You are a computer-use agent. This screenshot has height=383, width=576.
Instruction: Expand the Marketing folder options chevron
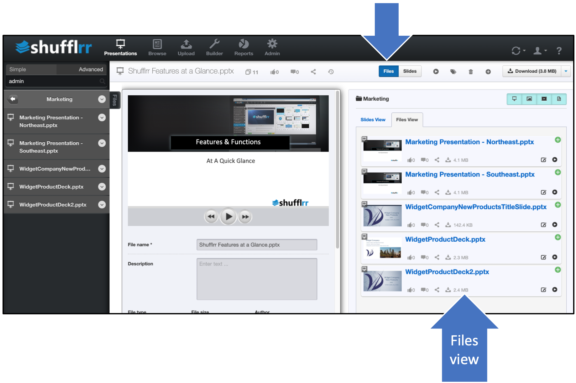[102, 99]
